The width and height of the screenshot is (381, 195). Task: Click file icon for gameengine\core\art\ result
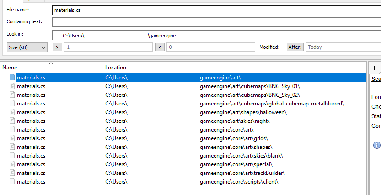12,130
